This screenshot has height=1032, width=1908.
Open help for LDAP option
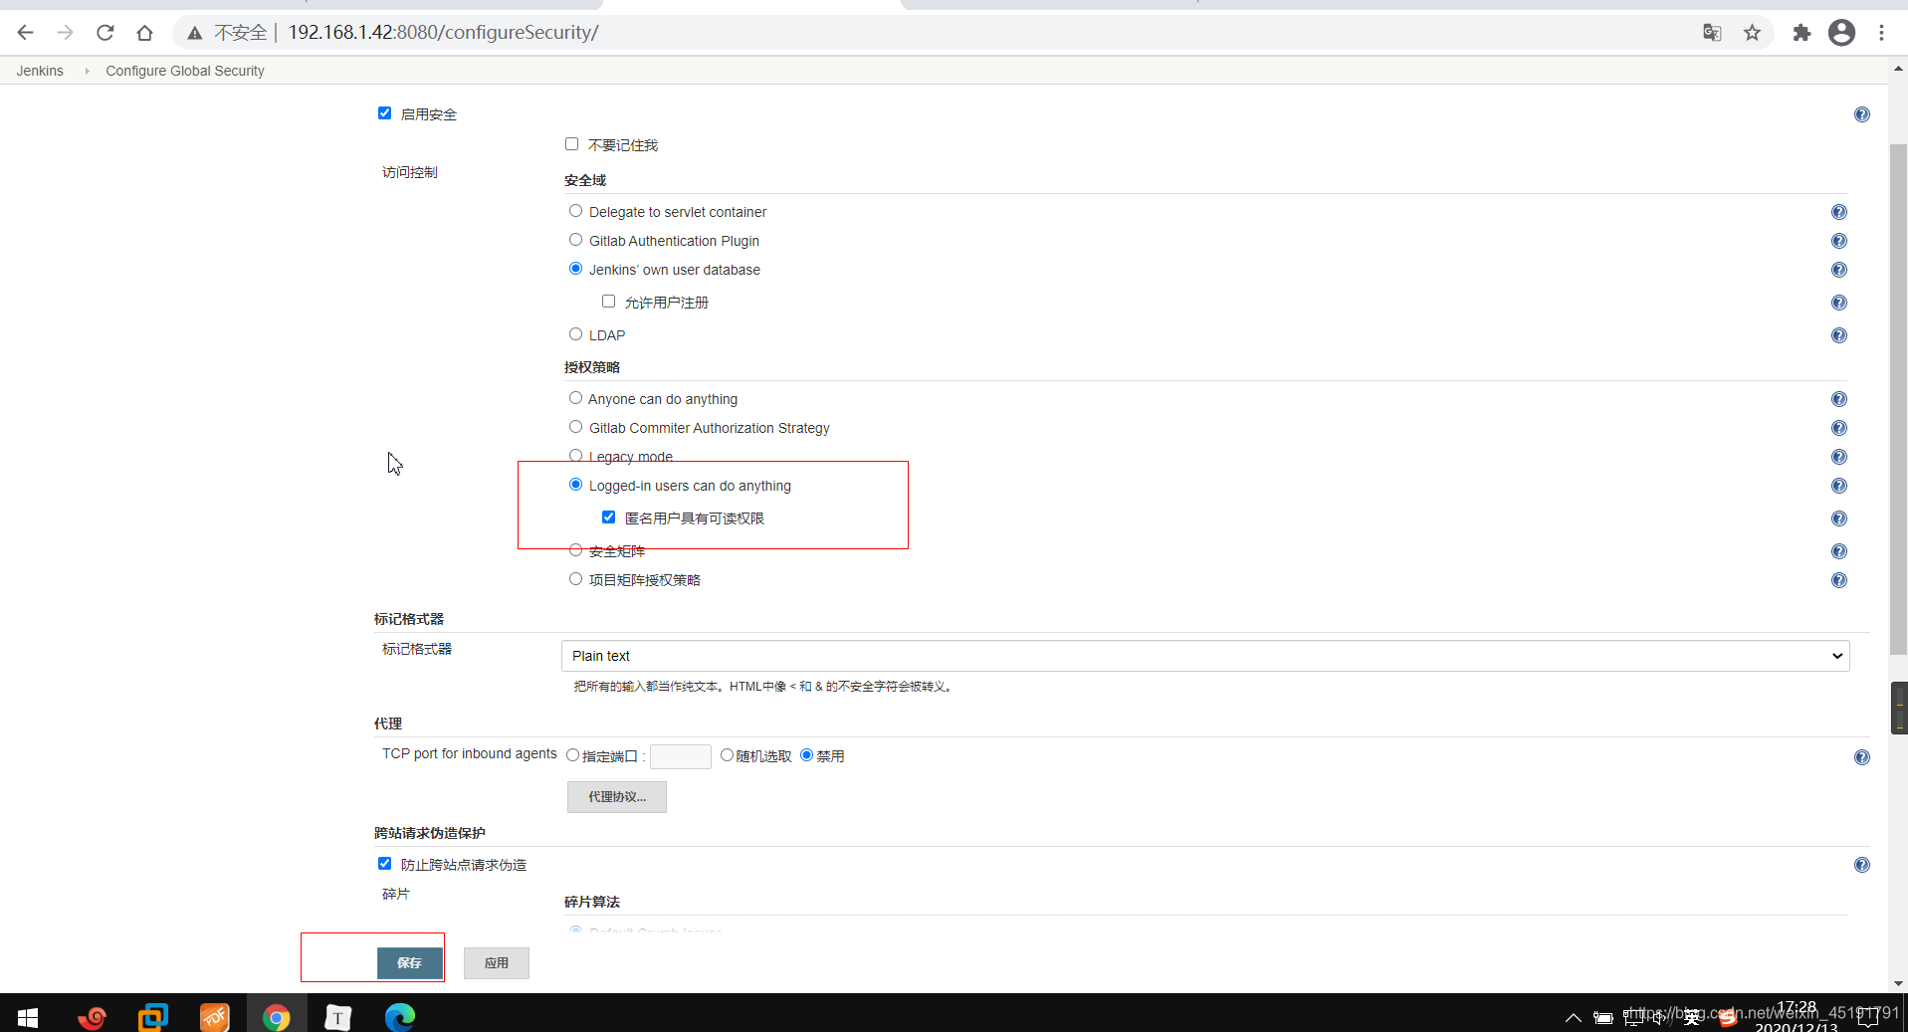click(x=1839, y=335)
